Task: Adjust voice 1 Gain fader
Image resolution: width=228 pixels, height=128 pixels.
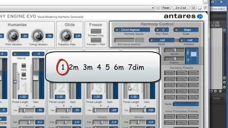Action: click(36, 78)
